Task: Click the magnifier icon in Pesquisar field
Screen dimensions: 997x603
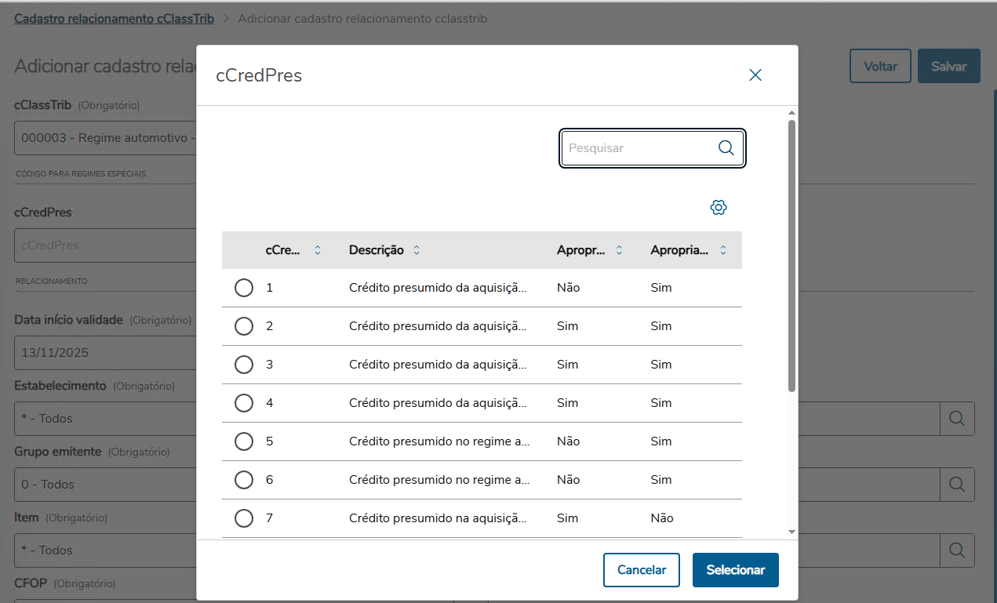Action: click(x=726, y=148)
